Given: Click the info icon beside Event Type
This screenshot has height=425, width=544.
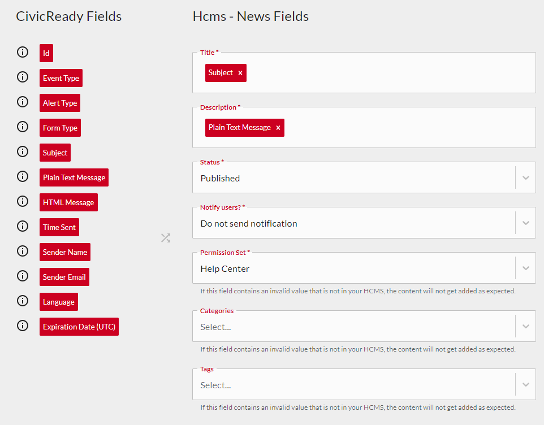Looking at the screenshot, I should click(x=23, y=77).
